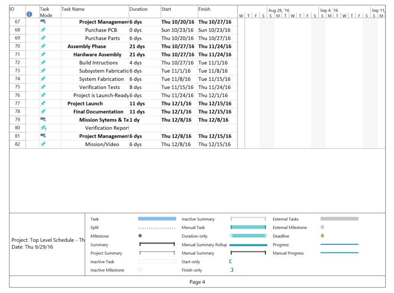Image resolution: width=394 pixels, height=293 pixels.
Task: Click the pin icon for Assembly Phase task
Action: click(43, 46)
